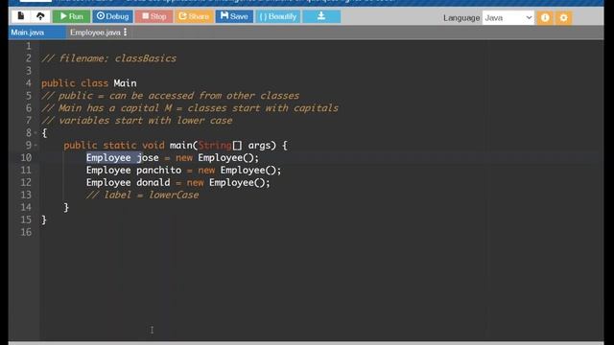Create a new file with the file icon
The image size is (614, 345).
pyautogui.click(x=21, y=16)
